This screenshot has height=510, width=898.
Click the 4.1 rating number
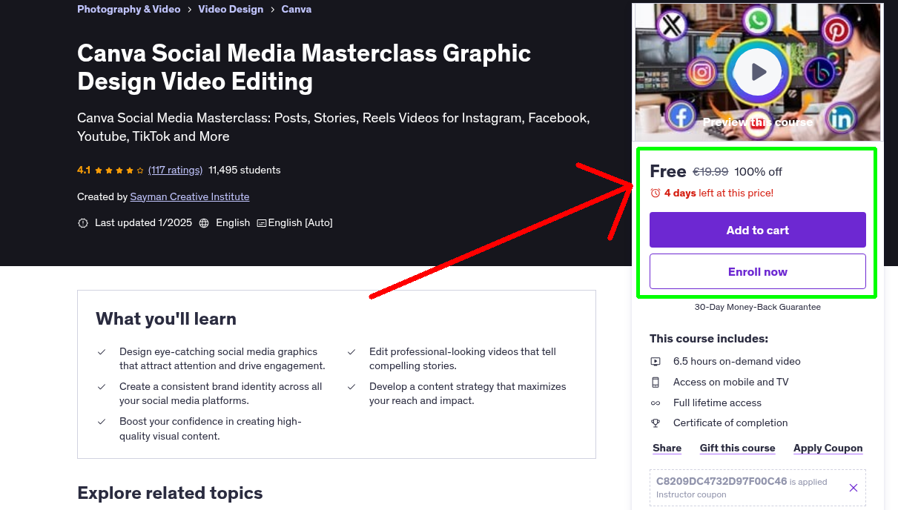tap(84, 170)
